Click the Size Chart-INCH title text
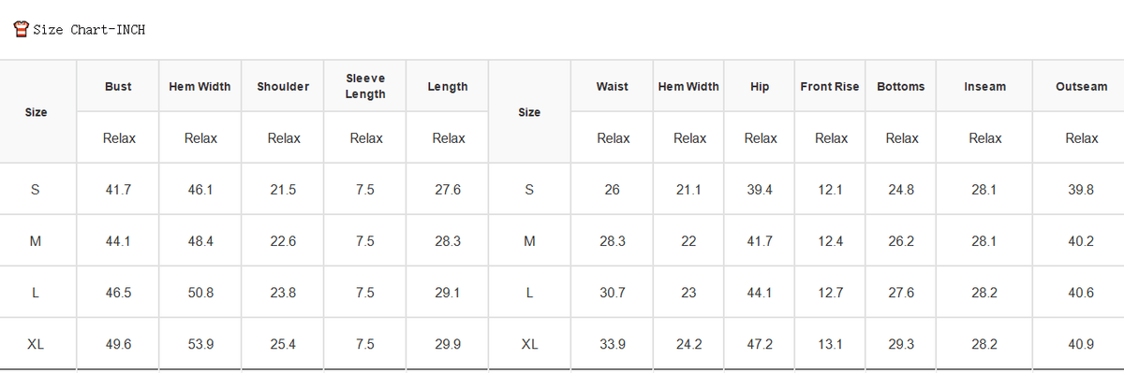Screen dimensions: 1124x373 (x=89, y=30)
